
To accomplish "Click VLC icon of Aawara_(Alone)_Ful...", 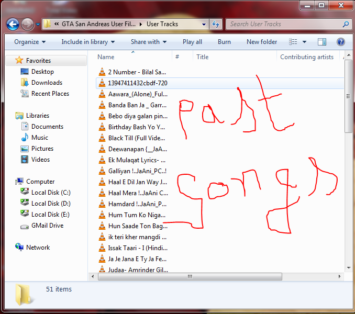I will (102, 94).
